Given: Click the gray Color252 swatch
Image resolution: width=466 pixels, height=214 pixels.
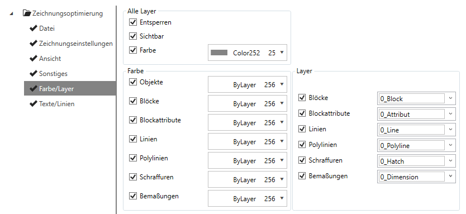Looking at the screenshot, I should (x=219, y=53).
